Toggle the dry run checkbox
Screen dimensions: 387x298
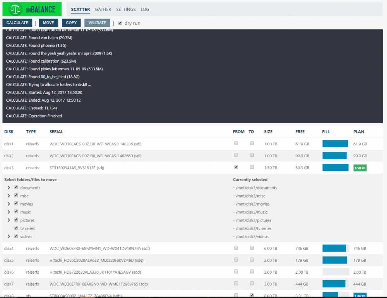[120, 23]
